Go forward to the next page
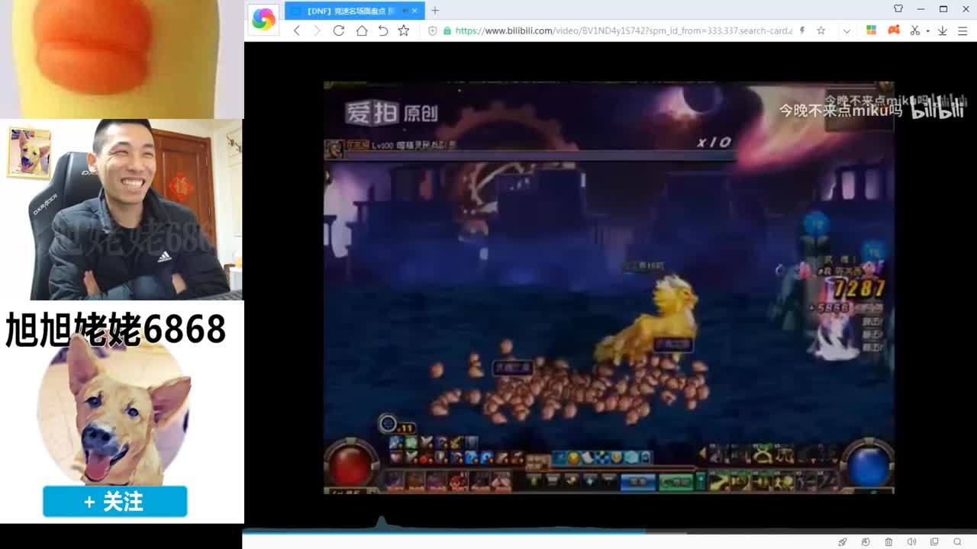 point(318,30)
